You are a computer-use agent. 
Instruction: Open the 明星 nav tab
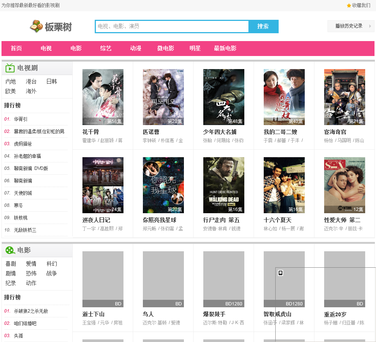(x=195, y=49)
